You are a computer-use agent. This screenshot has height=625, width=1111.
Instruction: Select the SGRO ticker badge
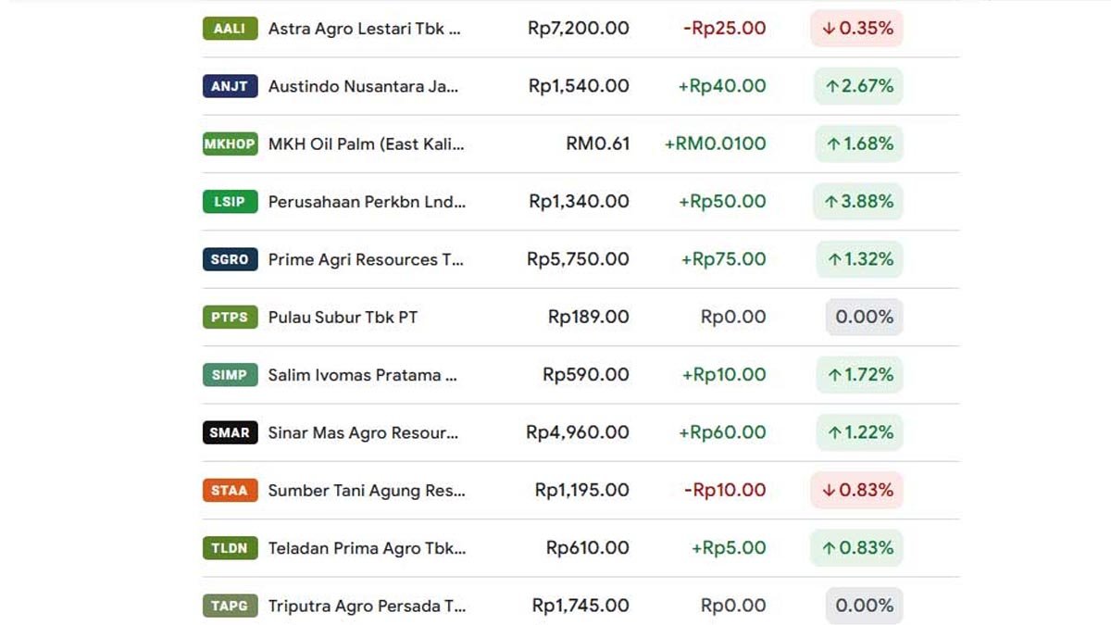pos(230,259)
